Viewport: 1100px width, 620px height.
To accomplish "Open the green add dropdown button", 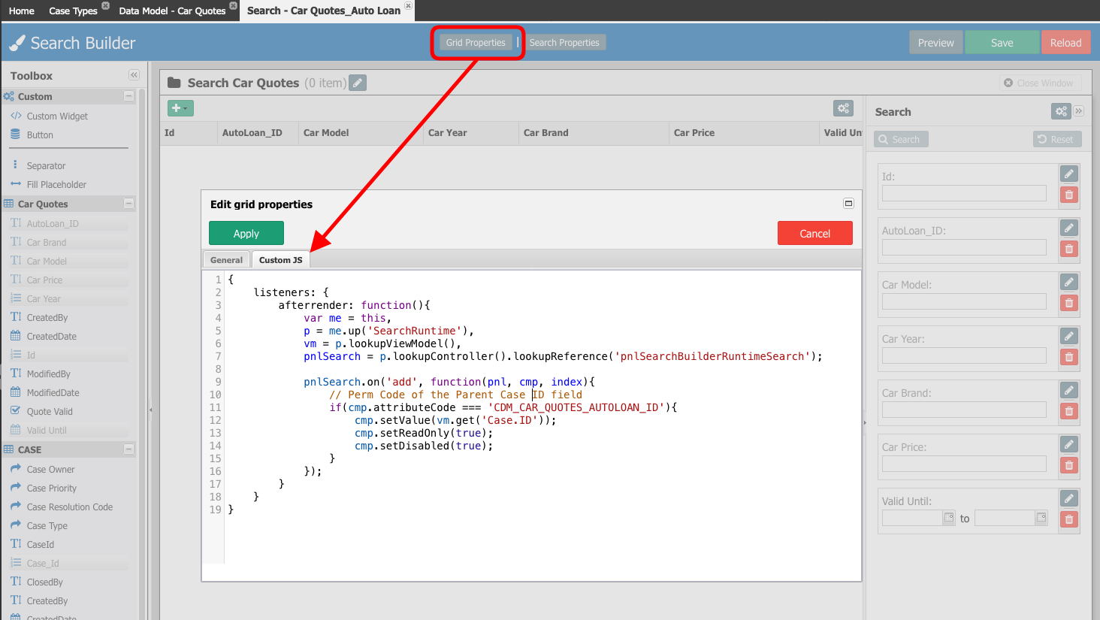I will click(180, 108).
